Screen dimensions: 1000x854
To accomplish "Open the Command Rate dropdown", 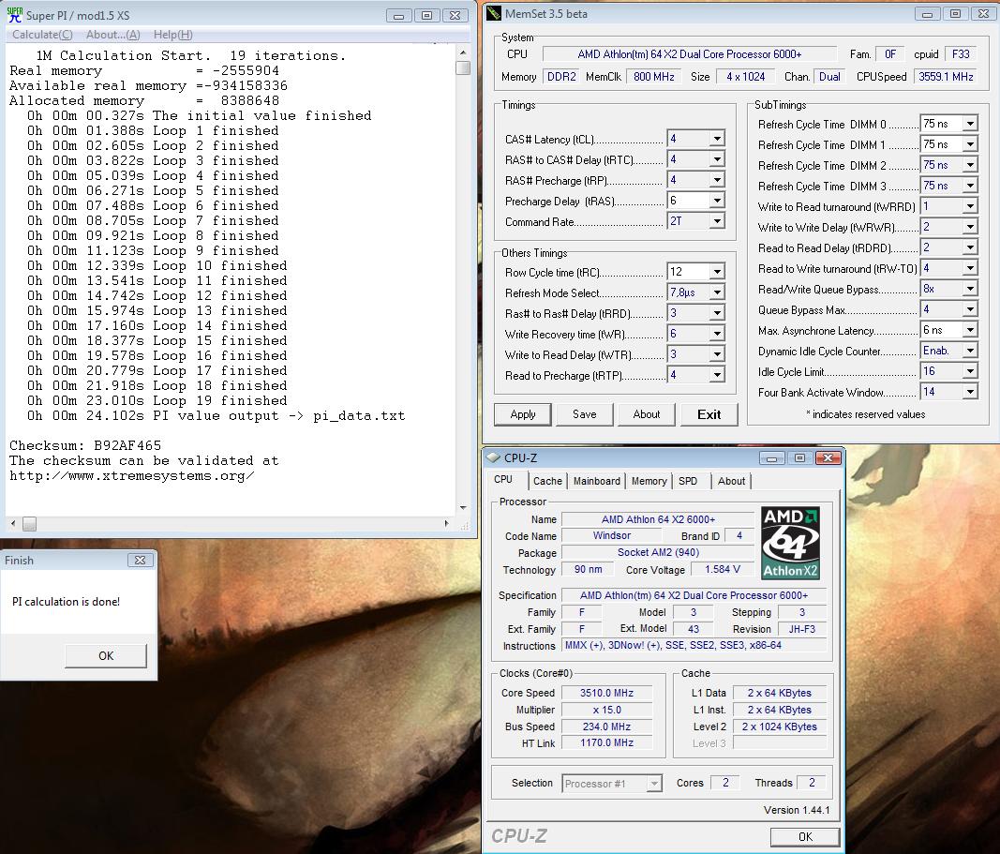I will (x=717, y=221).
